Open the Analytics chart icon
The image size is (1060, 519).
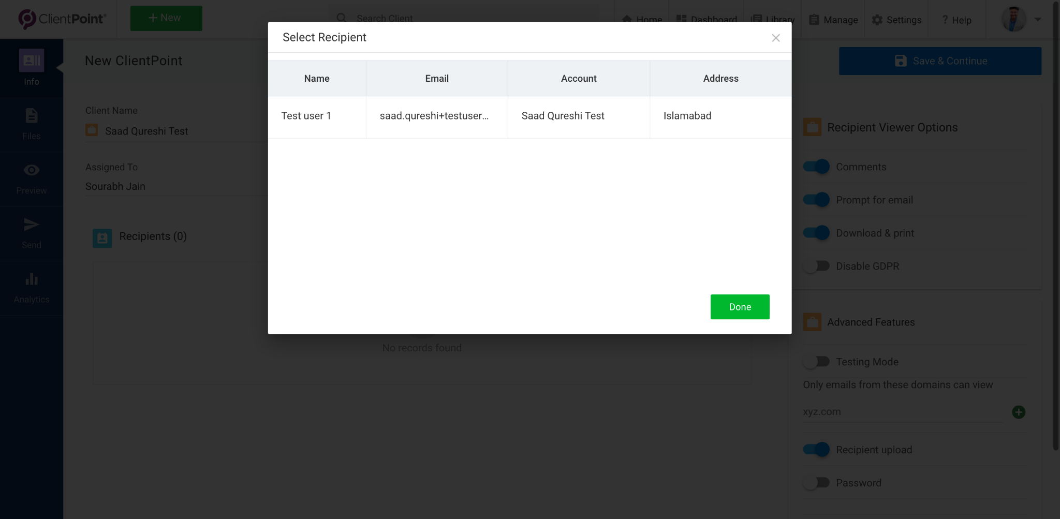tap(31, 279)
